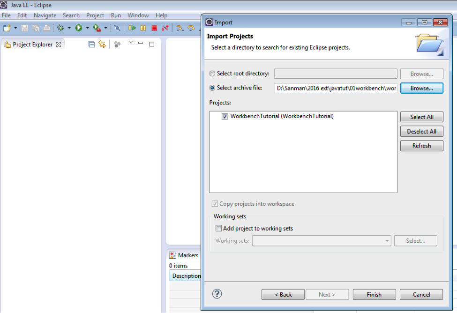Click Collapse All in Project Explorer
The height and width of the screenshot is (313, 457).
coord(91,45)
